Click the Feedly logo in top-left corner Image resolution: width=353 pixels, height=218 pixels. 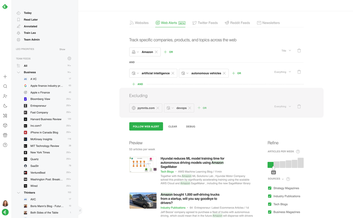(5, 6)
